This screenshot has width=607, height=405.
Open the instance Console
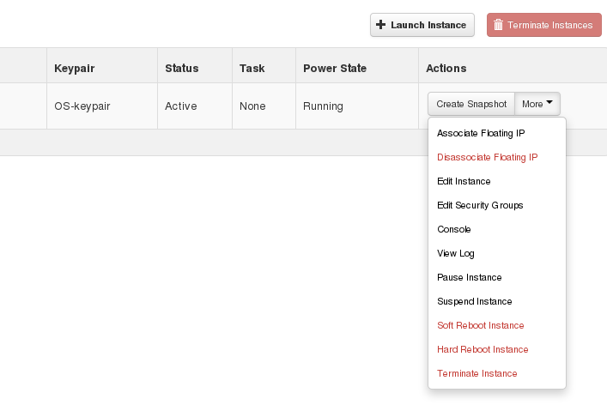pyautogui.click(x=454, y=230)
